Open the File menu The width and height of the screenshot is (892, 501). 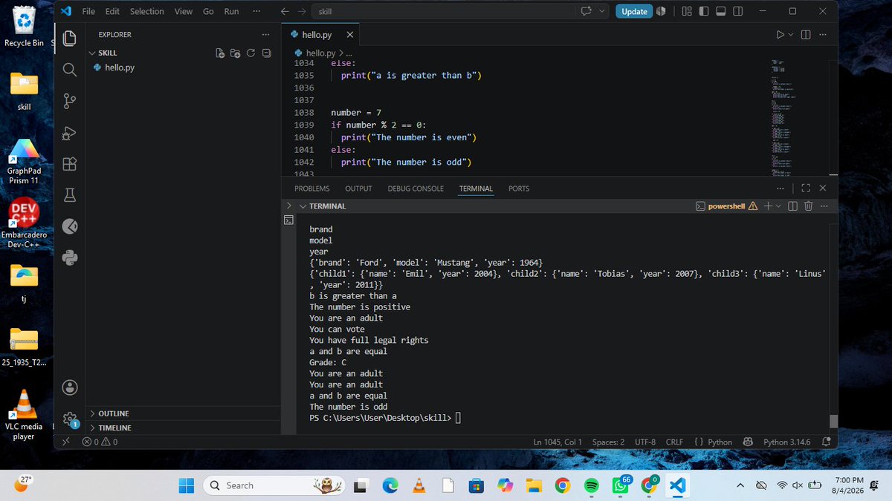point(88,11)
